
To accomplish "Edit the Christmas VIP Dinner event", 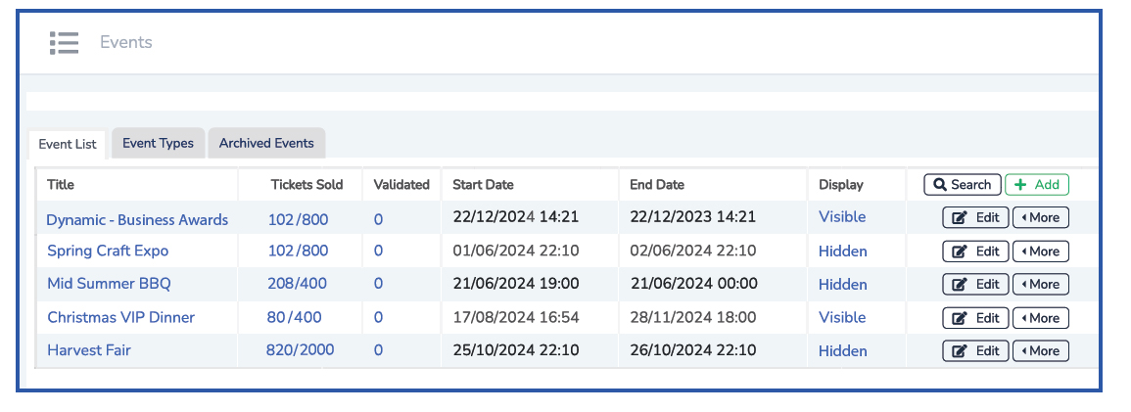I will [x=975, y=318].
